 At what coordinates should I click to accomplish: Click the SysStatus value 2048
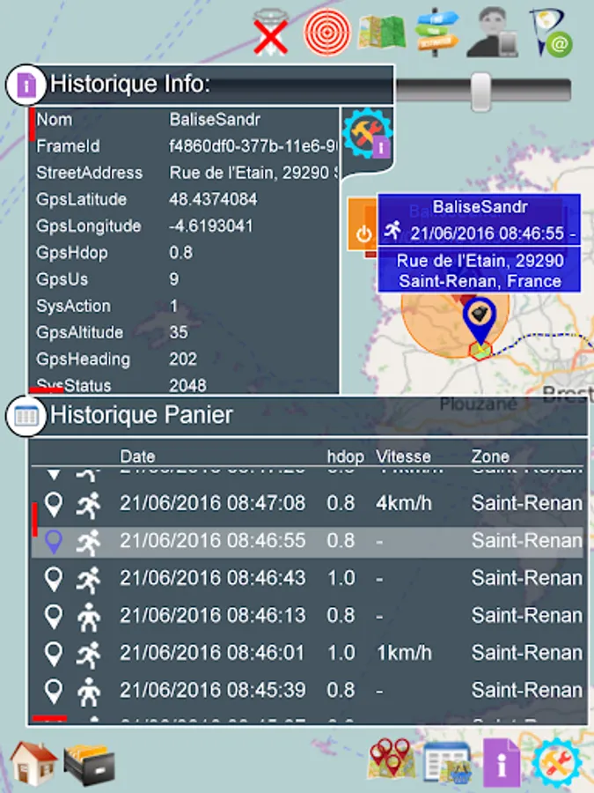187,386
